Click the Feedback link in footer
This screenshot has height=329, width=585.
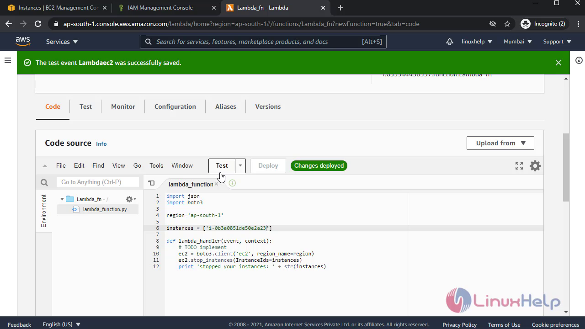point(20,324)
